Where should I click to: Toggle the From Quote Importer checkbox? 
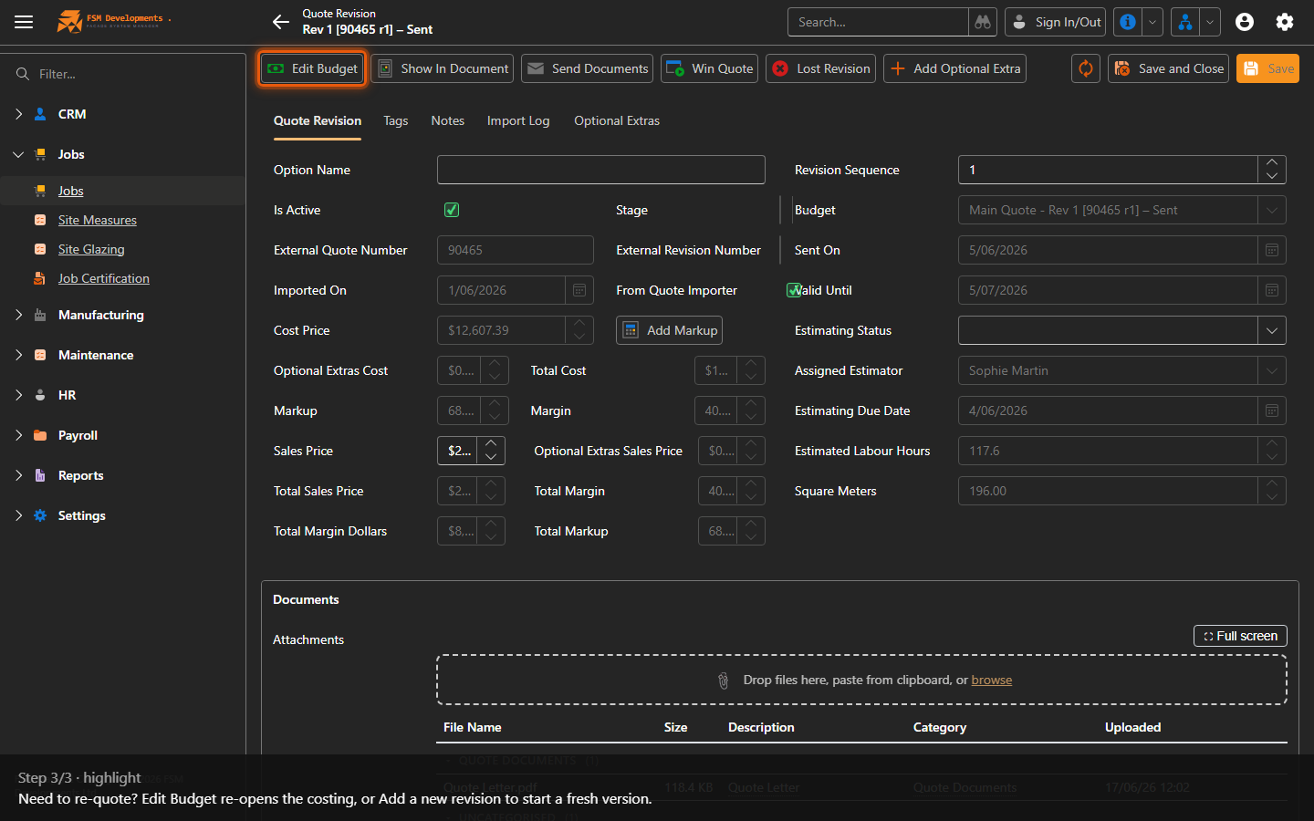click(x=794, y=290)
